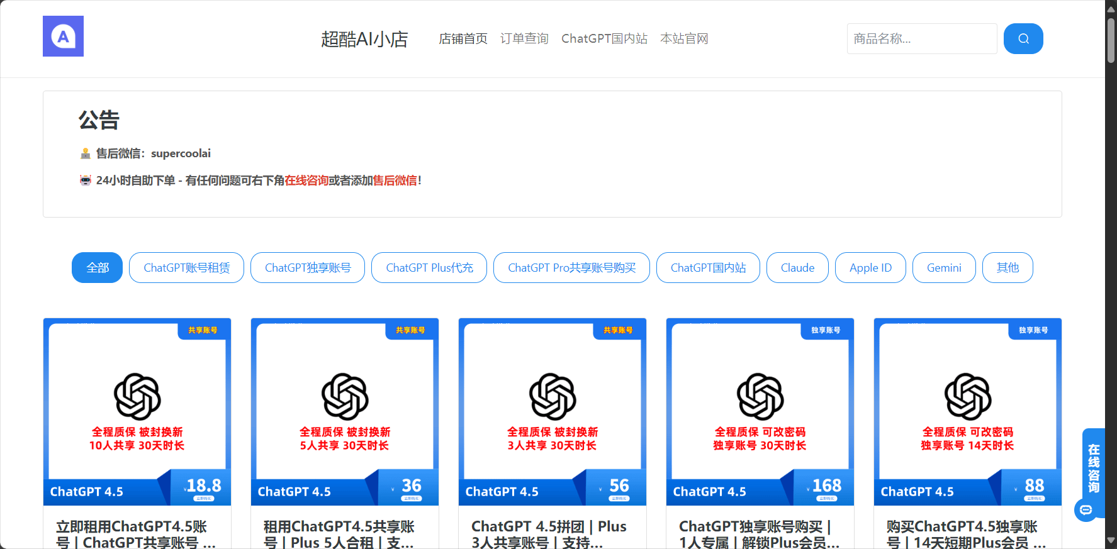Select the 全部 category filter
Image resolution: width=1117 pixels, height=549 pixels.
pyautogui.click(x=98, y=268)
